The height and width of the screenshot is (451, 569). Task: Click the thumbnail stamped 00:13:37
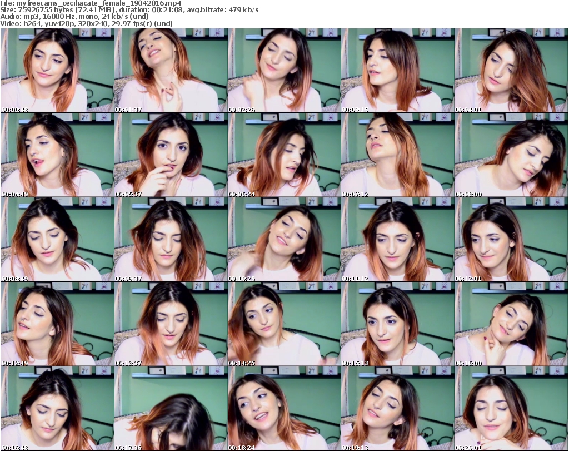tap(171, 324)
